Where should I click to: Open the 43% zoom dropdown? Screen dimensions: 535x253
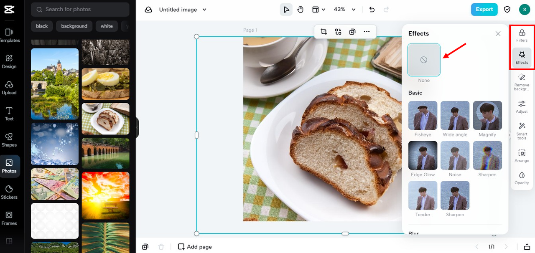click(x=344, y=10)
